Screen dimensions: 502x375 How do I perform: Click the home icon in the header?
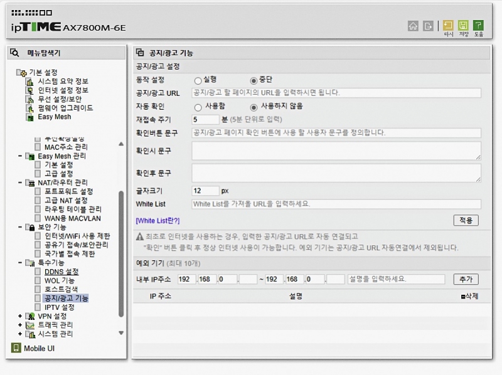413,26
